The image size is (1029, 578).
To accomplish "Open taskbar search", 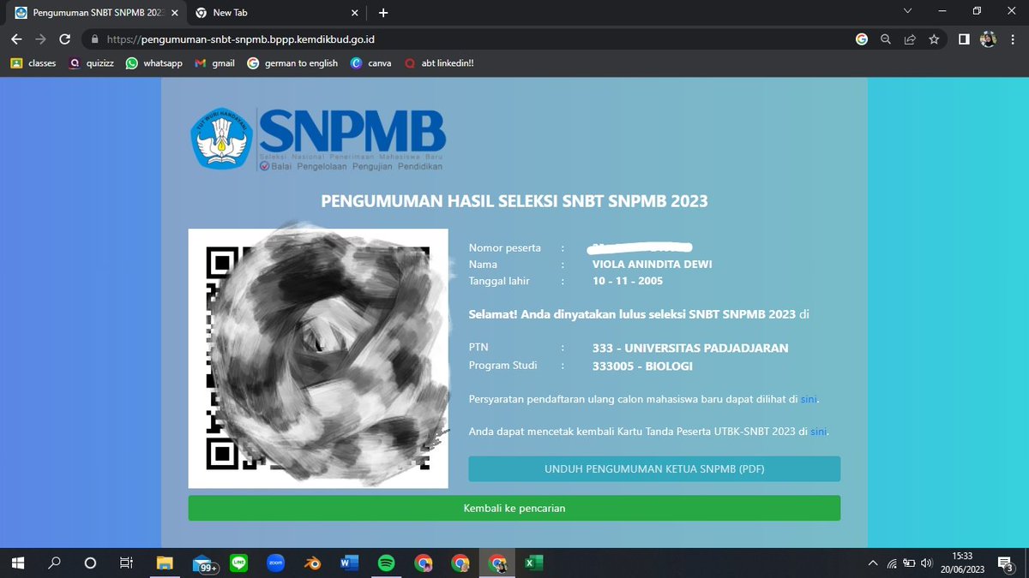I will click(54, 563).
